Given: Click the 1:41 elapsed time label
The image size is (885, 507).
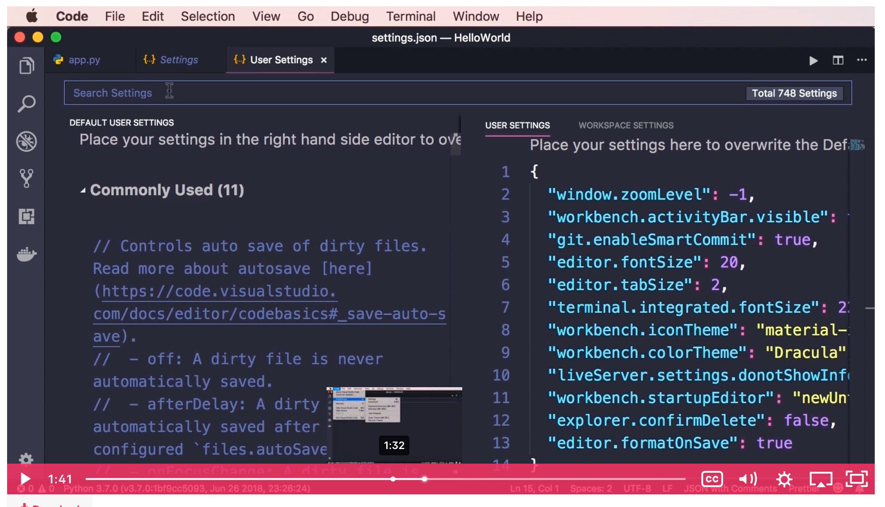Looking at the screenshot, I should [60, 479].
